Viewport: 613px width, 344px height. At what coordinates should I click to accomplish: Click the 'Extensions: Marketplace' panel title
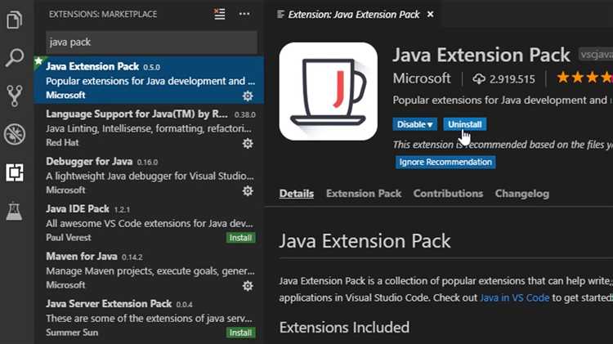103,14
